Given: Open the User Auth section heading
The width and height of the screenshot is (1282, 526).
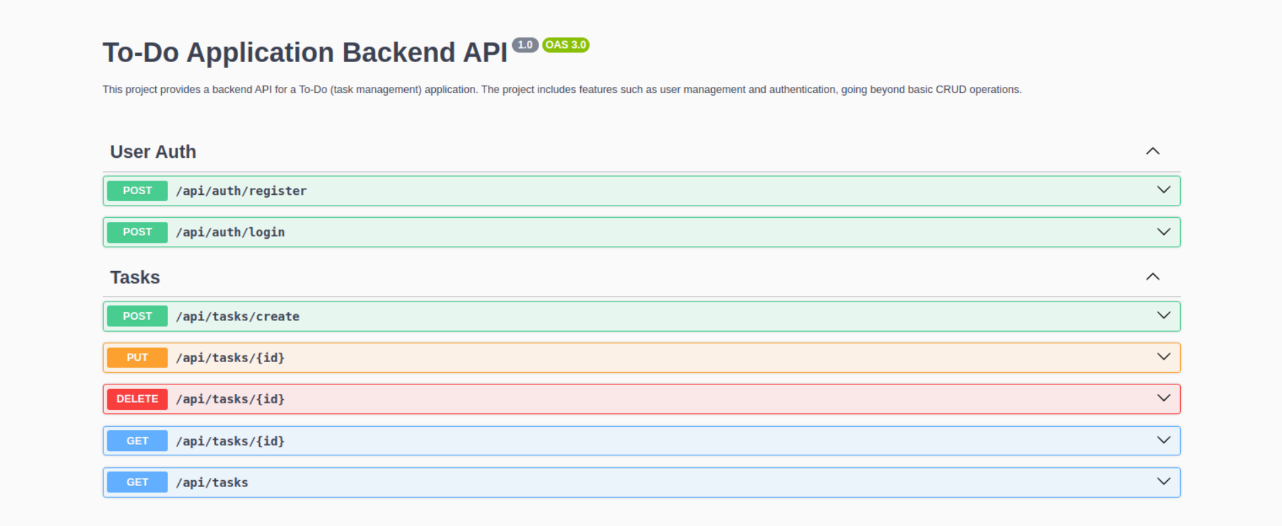Looking at the screenshot, I should point(153,152).
